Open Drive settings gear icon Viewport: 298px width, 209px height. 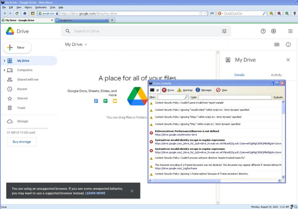(x=274, y=31)
